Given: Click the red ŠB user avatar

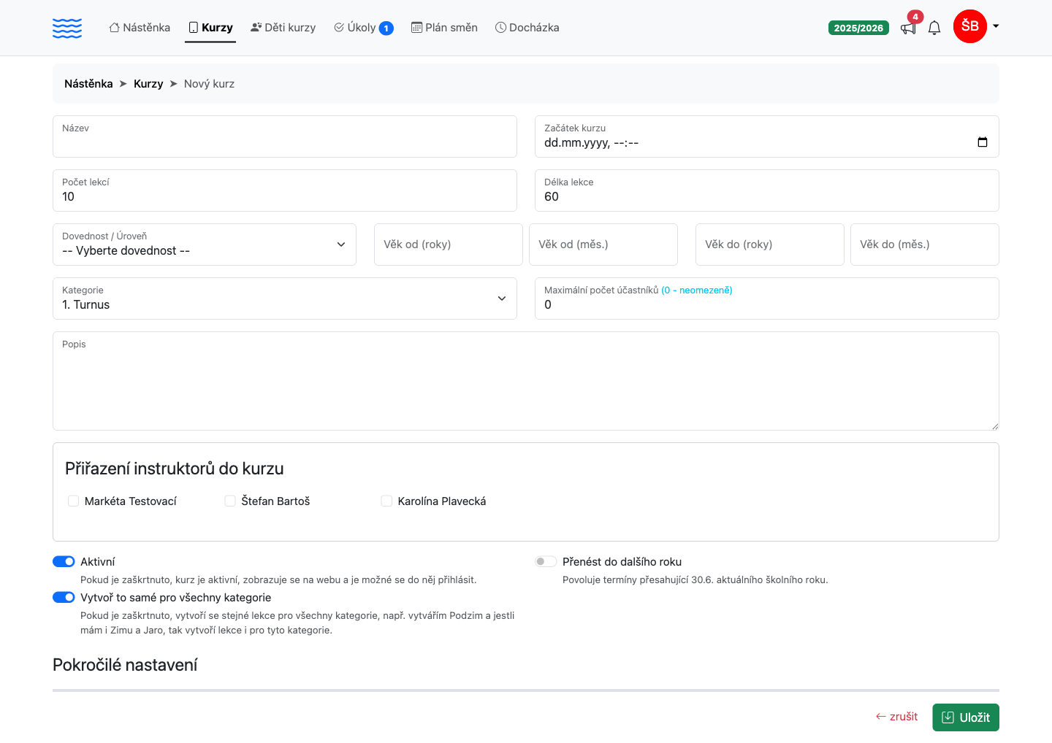Looking at the screenshot, I should tap(970, 26).
